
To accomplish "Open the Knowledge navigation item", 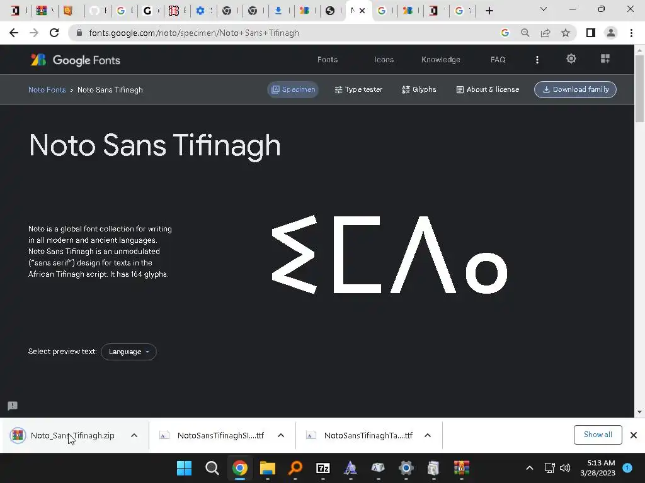I will coord(440,60).
